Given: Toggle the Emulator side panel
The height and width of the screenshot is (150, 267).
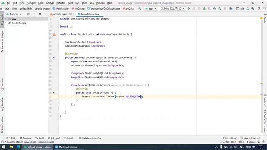Looking at the screenshot, I should pyautogui.click(x=265, y=100).
